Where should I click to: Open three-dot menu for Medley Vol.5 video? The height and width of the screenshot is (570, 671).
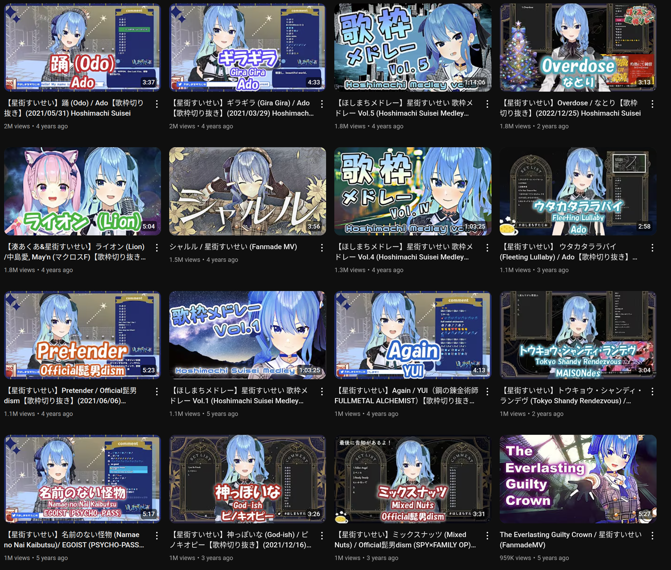coord(487,104)
